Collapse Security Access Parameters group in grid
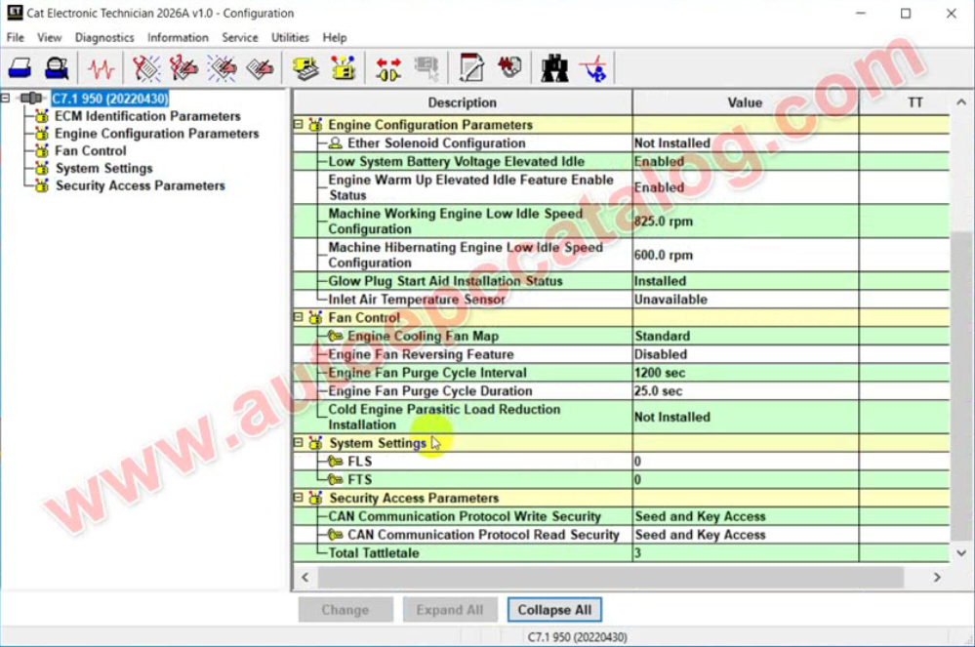975x647 pixels. click(299, 499)
